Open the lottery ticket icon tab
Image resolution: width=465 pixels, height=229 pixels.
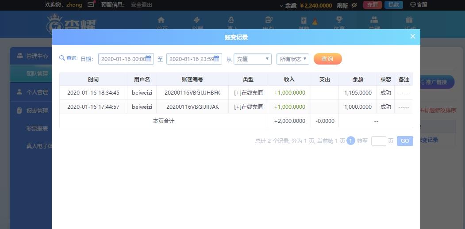pos(196,20)
